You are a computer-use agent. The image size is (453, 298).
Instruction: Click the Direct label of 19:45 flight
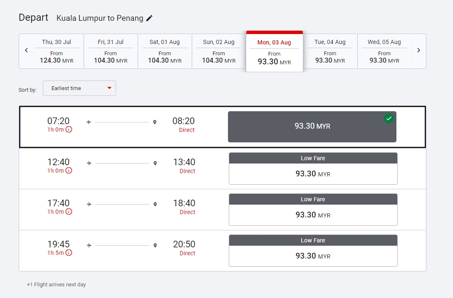pyautogui.click(x=187, y=253)
